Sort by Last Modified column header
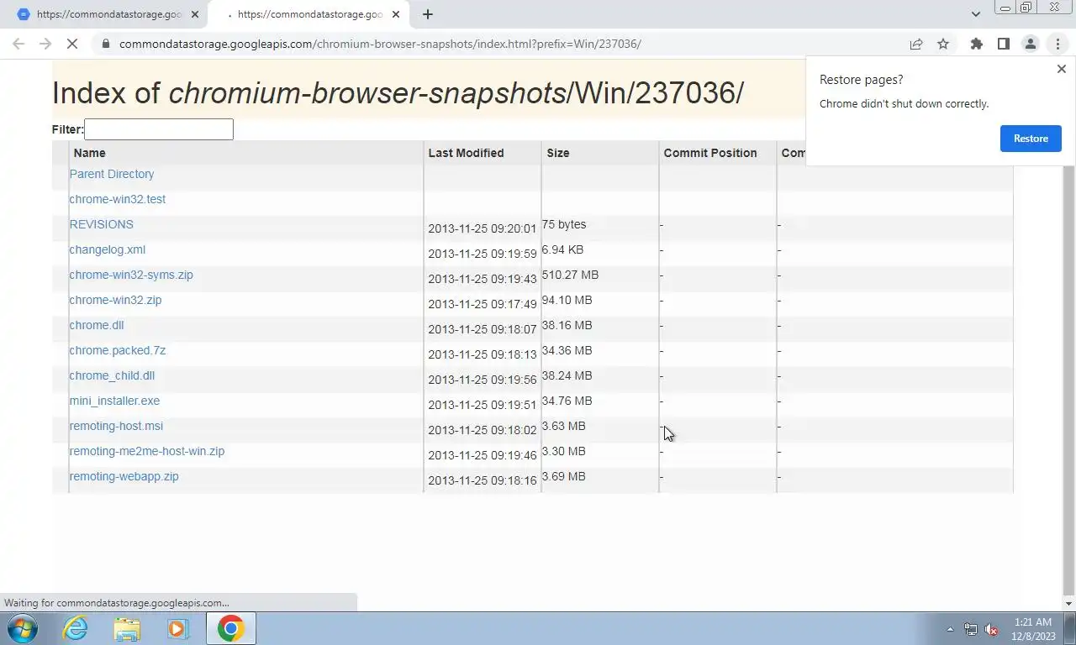This screenshot has width=1076, height=645. (466, 153)
